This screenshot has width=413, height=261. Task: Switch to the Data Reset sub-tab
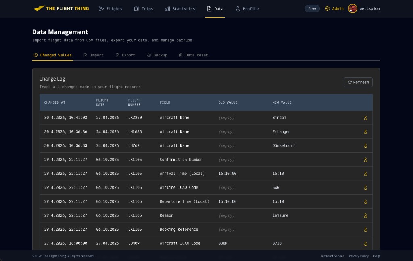pyautogui.click(x=194, y=55)
